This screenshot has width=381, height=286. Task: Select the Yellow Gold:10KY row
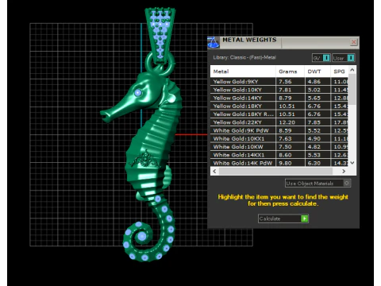(x=279, y=90)
